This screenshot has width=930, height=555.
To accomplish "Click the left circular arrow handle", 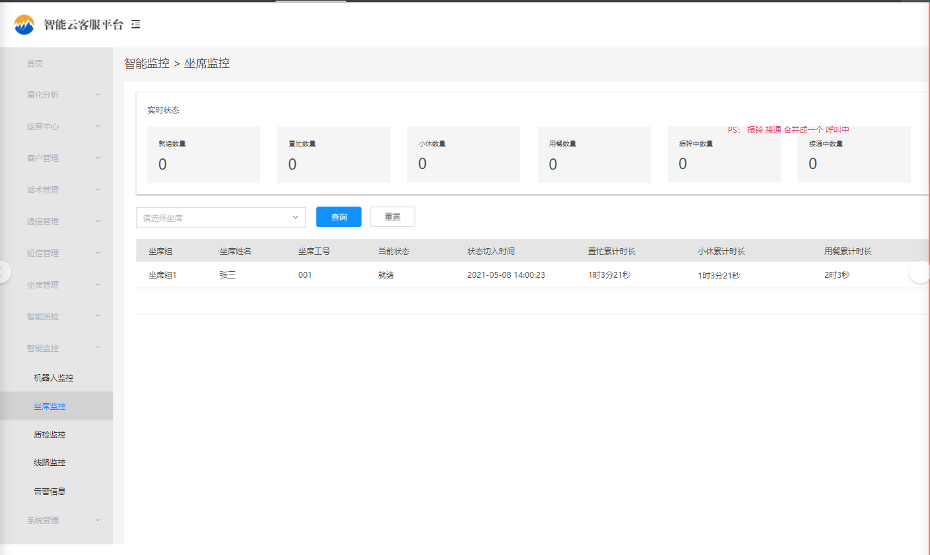I will [x=3, y=272].
